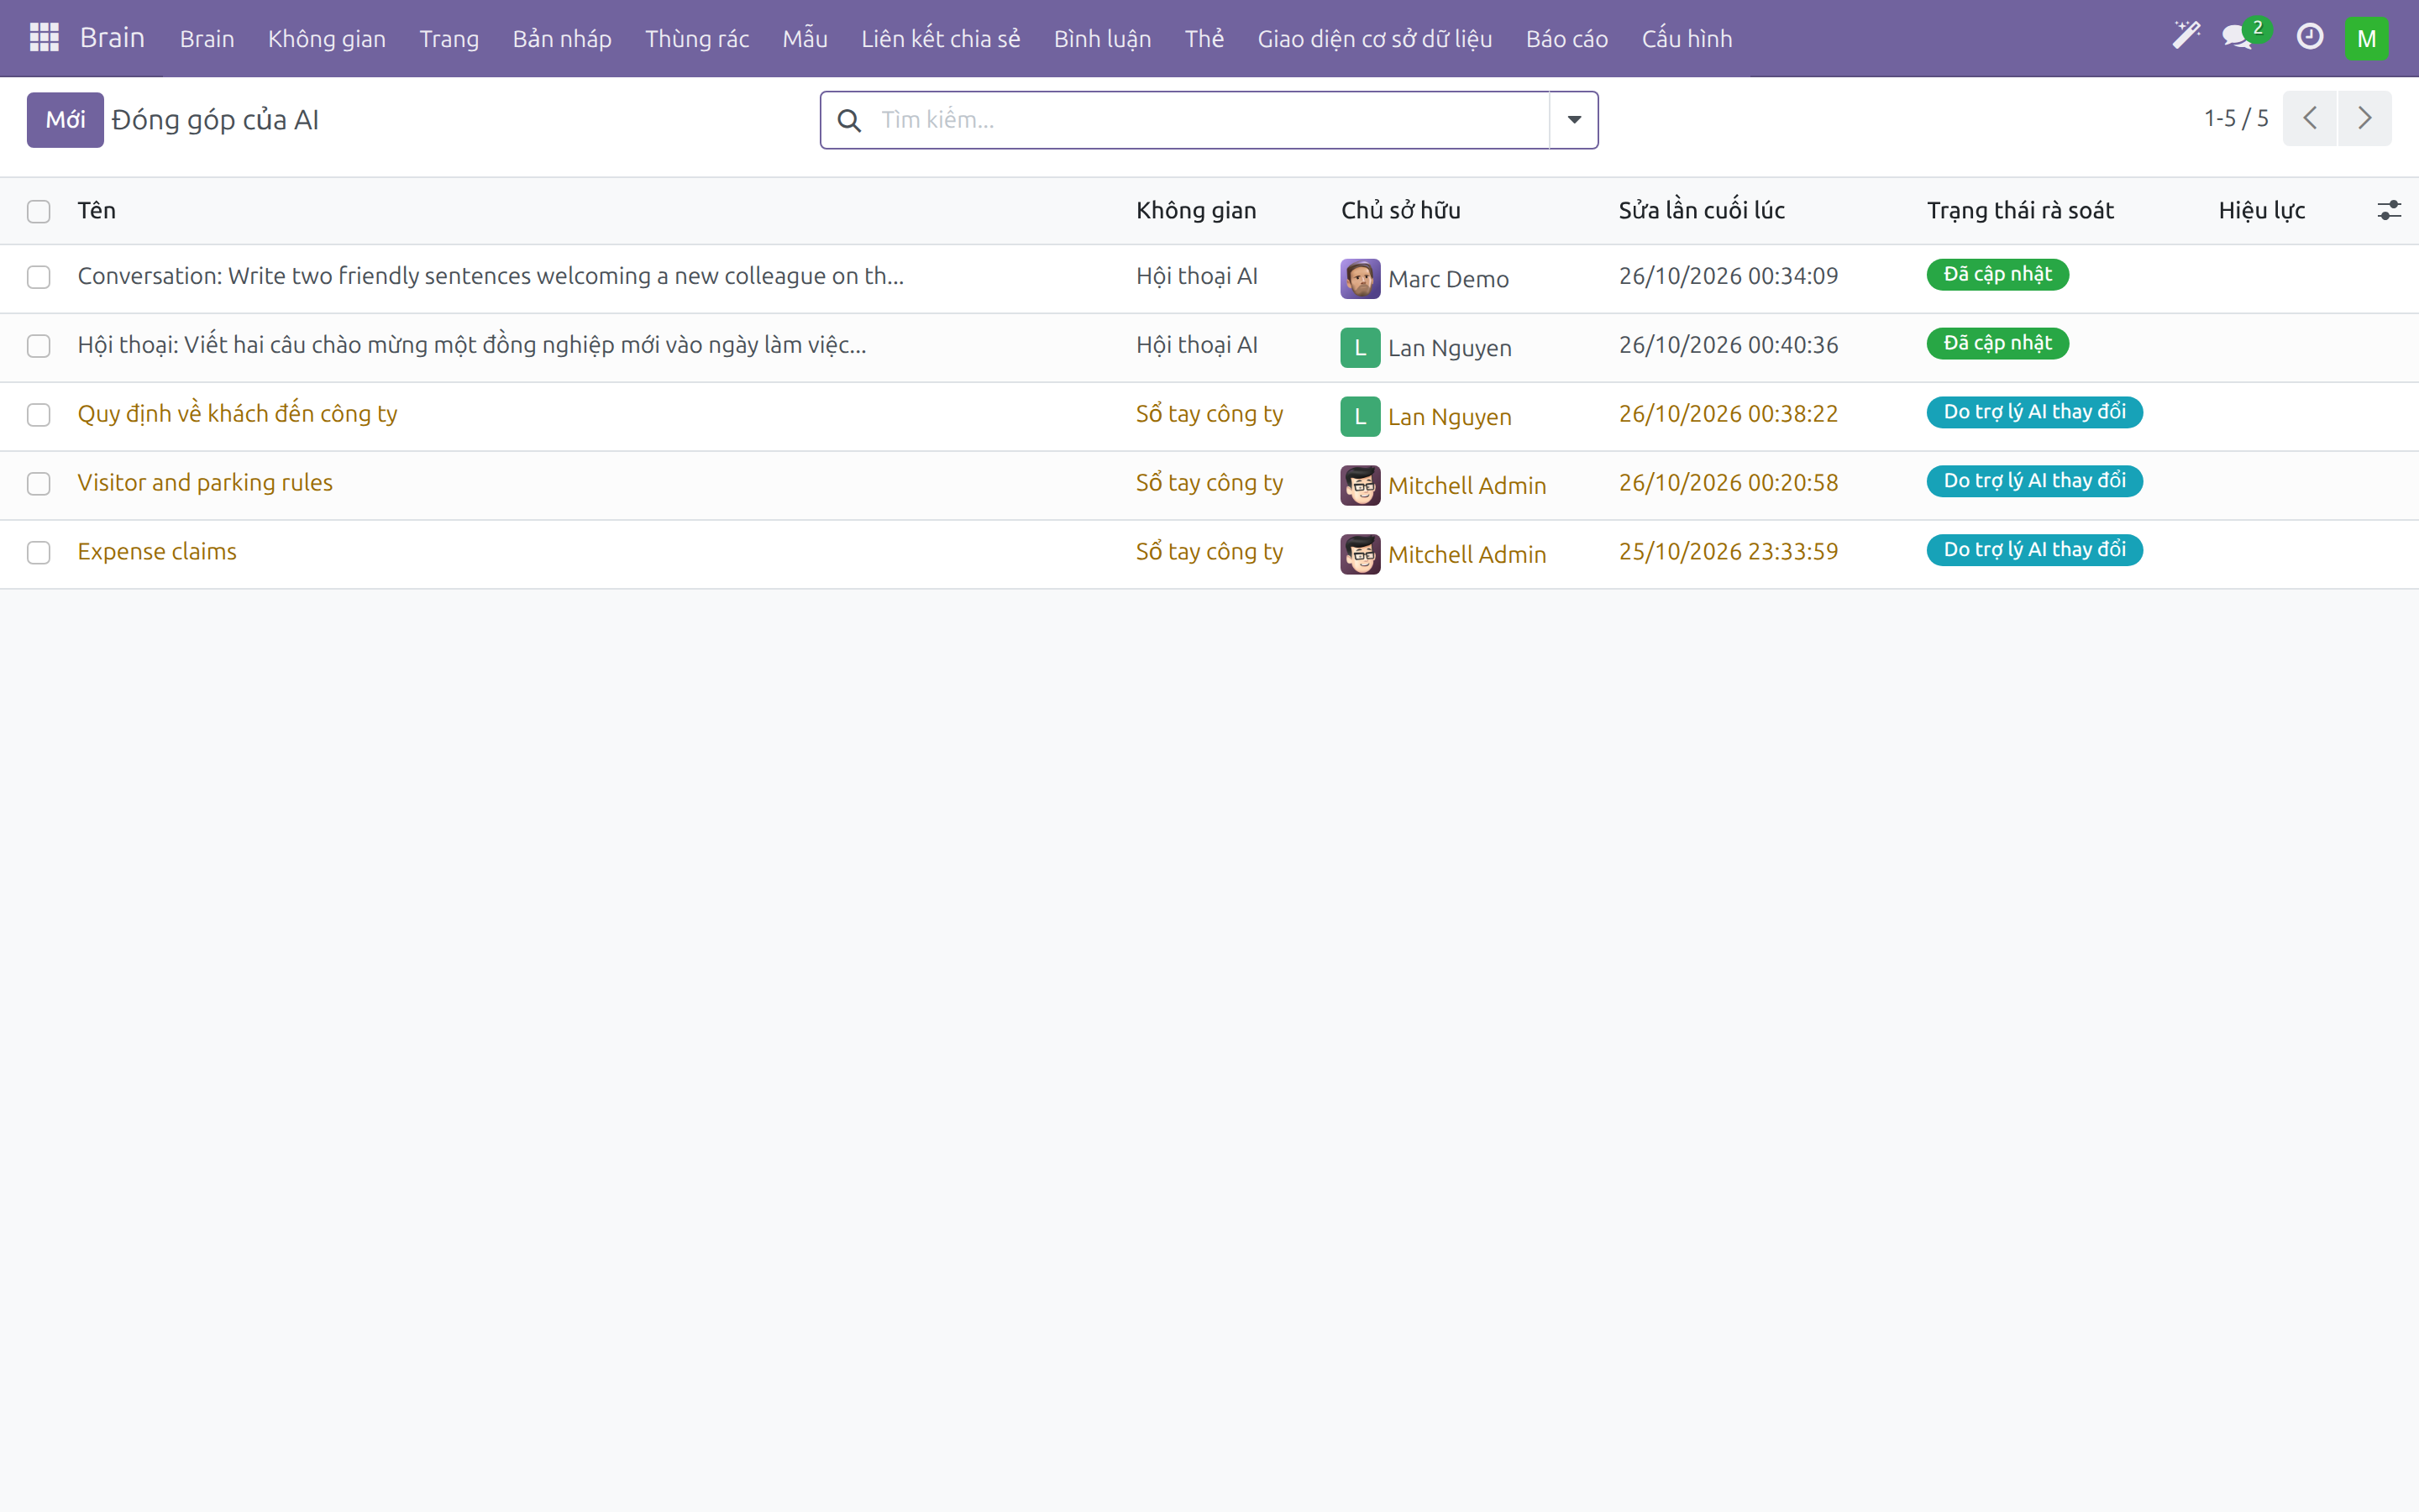Create a new record with the Mới button
Image resolution: width=2419 pixels, height=1512 pixels.
pos(65,120)
